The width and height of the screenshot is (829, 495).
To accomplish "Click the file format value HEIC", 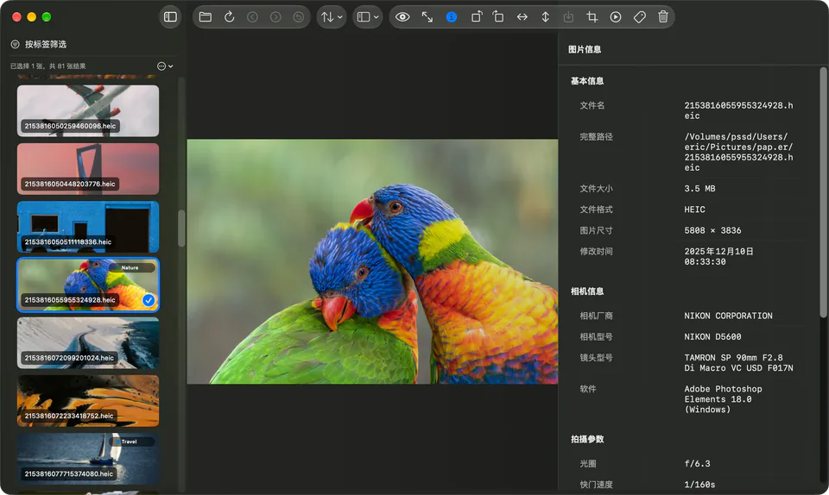I will pos(694,210).
